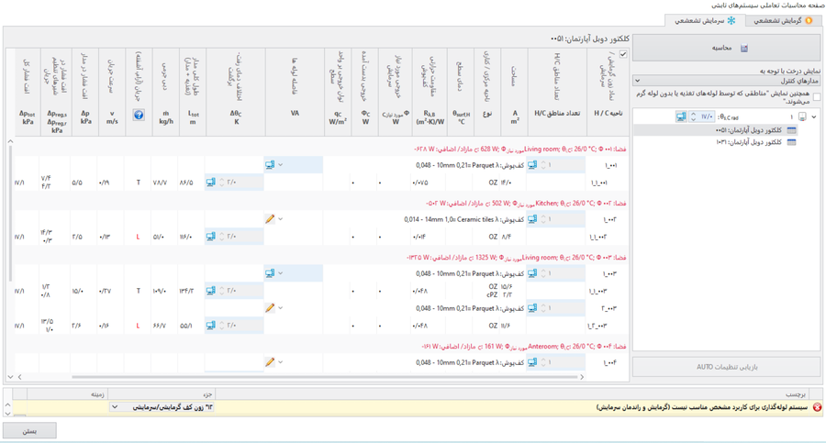Click monitor icon in first Living room pipe spacing cell
Image resolution: width=826 pixels, height=443 pixels.
270,165
